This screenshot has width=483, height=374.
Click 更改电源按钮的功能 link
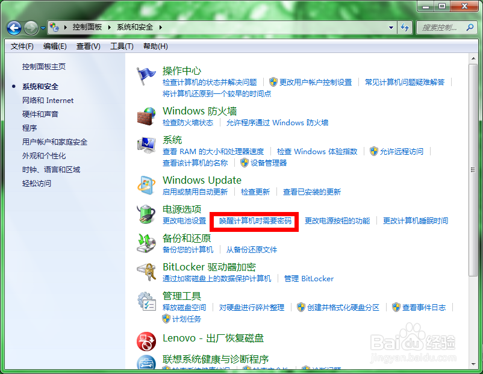pos(337,220)
